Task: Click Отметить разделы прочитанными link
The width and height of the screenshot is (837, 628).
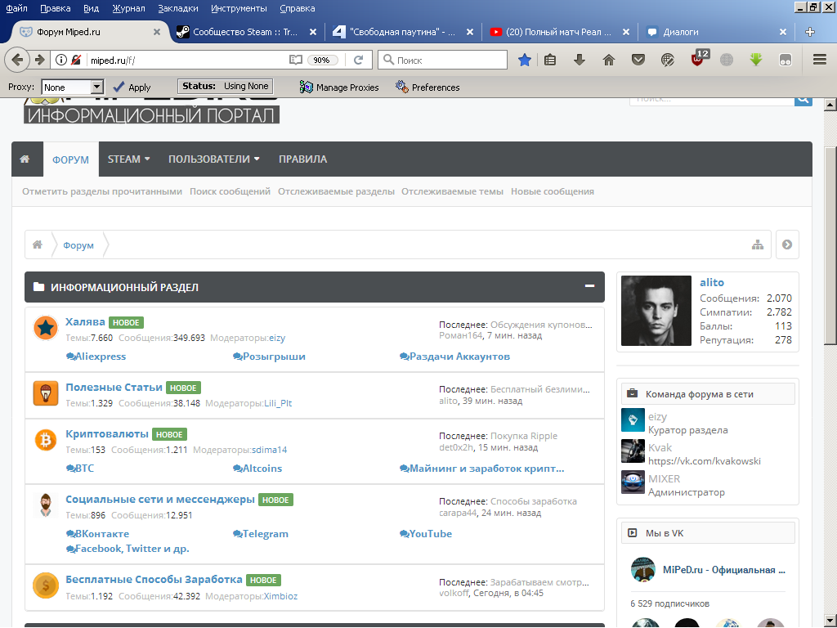Action: click(102, 191)
